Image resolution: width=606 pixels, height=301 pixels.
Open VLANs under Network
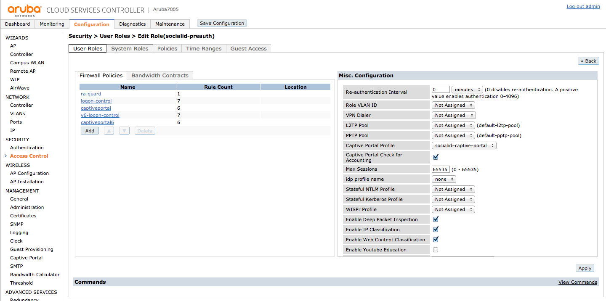click(18, 114)
